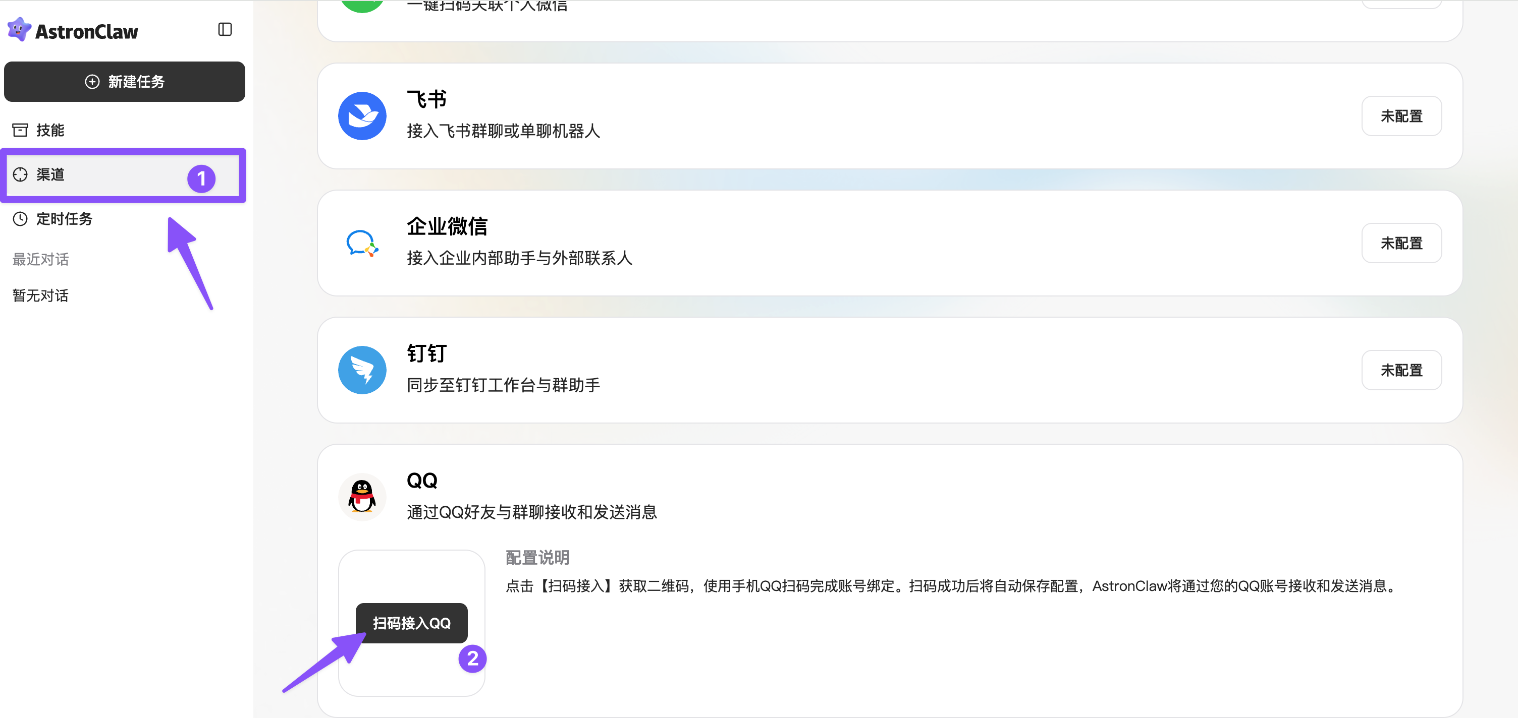
Task: Open 未配置 button for 飞书
Action: (x=1401, y=116)
